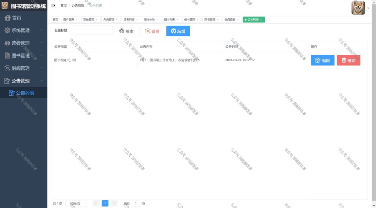Click the shiba dog logo
376x208 pixels.
coord(5,6)
